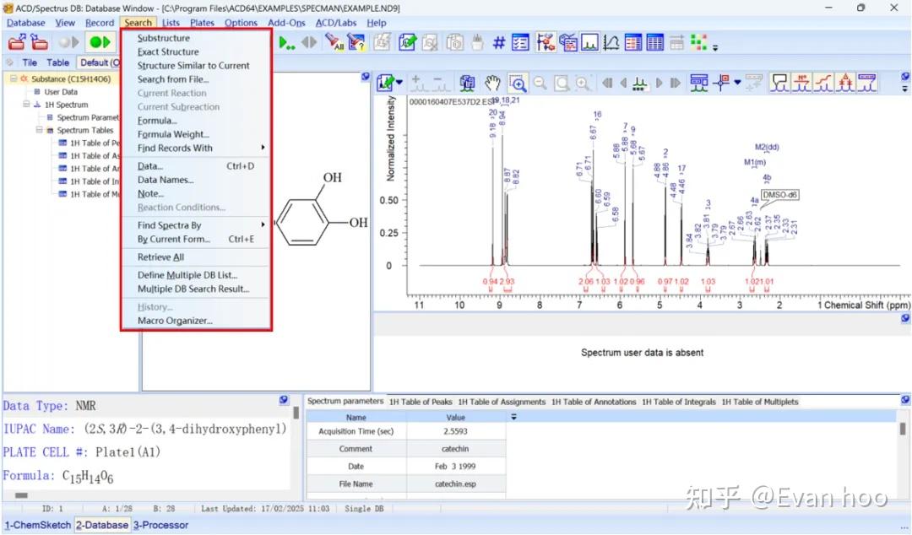The image size is (912, 535).
Task: Select the Pan hand tool above the spectrum
Action: tap(493, 83)
